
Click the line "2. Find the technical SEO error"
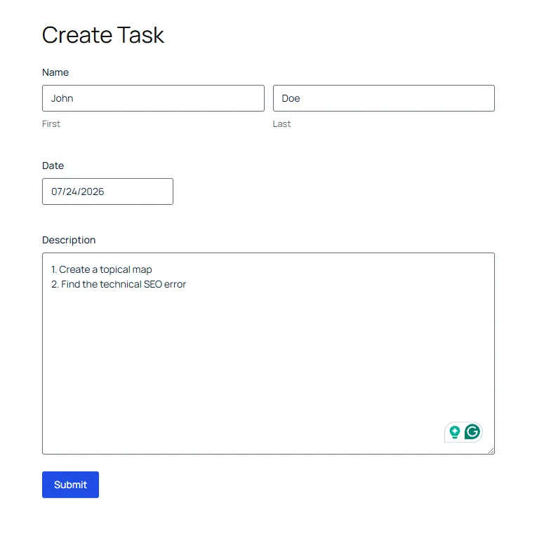119,284
